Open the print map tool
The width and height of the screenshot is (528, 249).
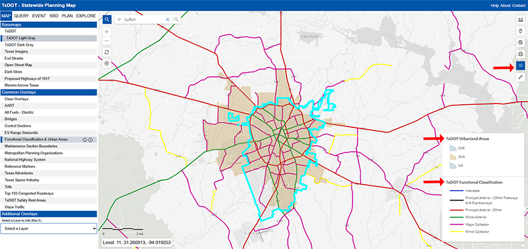pyautogui.click(x=520, y=54)
